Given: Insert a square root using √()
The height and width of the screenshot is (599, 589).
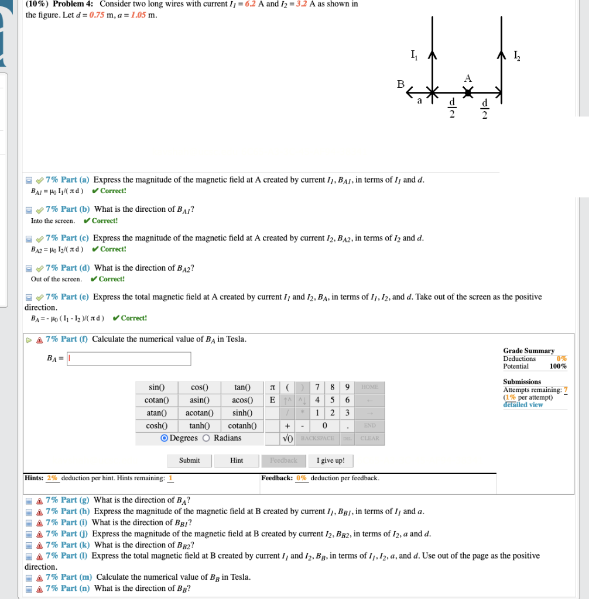Looking at the screenshot, I should [287, 438].
